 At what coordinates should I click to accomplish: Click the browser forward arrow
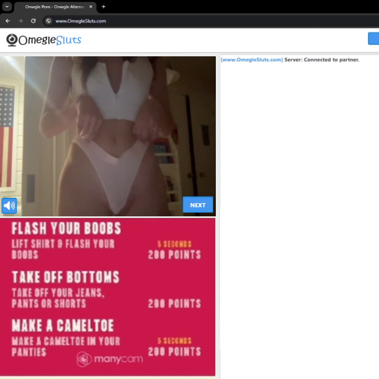[21, 21]
